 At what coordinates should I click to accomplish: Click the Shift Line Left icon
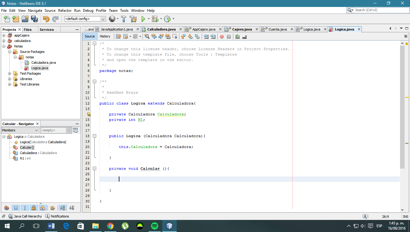pos(206,36)
